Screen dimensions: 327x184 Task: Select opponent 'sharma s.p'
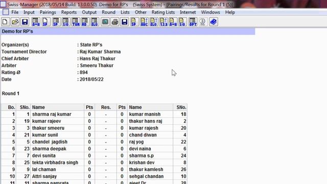click(142, 155)
